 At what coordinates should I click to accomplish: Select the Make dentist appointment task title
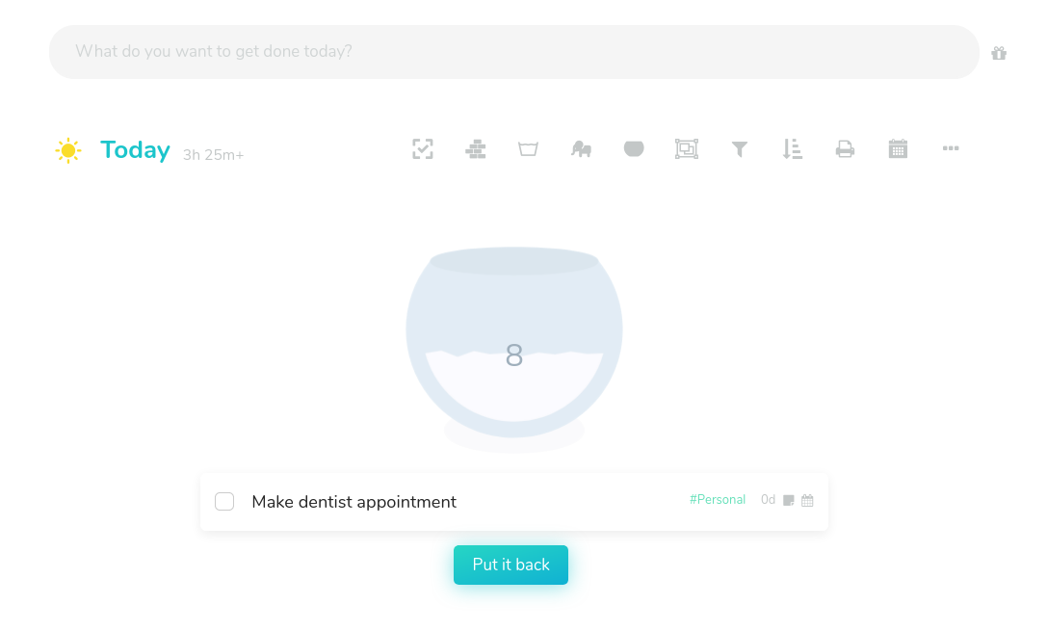tap(353, 502)
